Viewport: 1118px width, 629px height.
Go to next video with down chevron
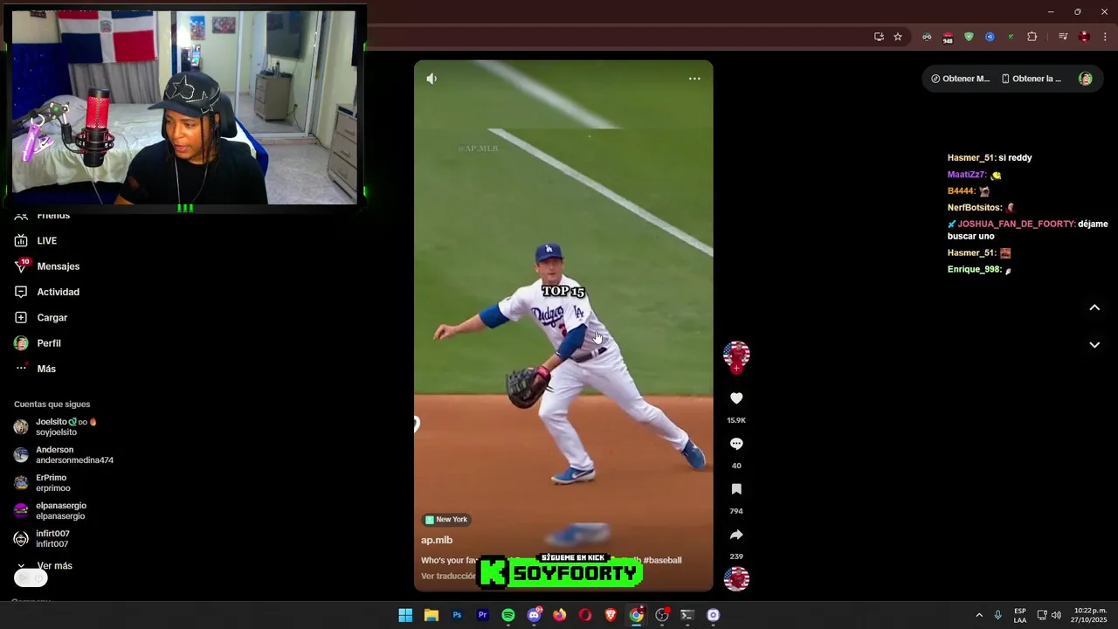1094,345
